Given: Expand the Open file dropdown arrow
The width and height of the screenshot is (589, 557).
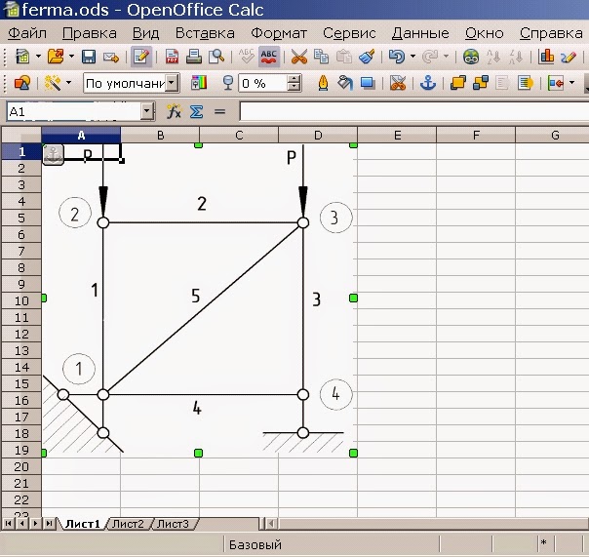Looking at the screenshot, I should click(71, 57).
